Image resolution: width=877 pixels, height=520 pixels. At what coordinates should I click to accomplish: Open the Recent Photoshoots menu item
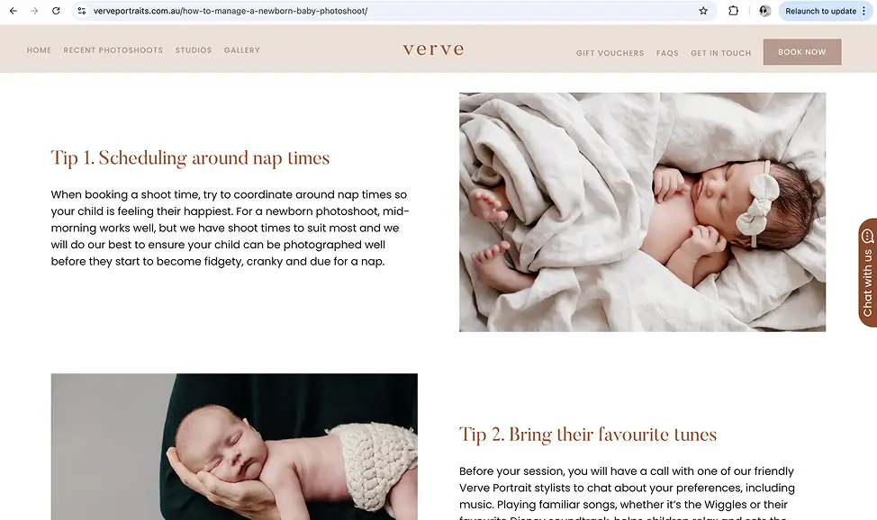113,50
